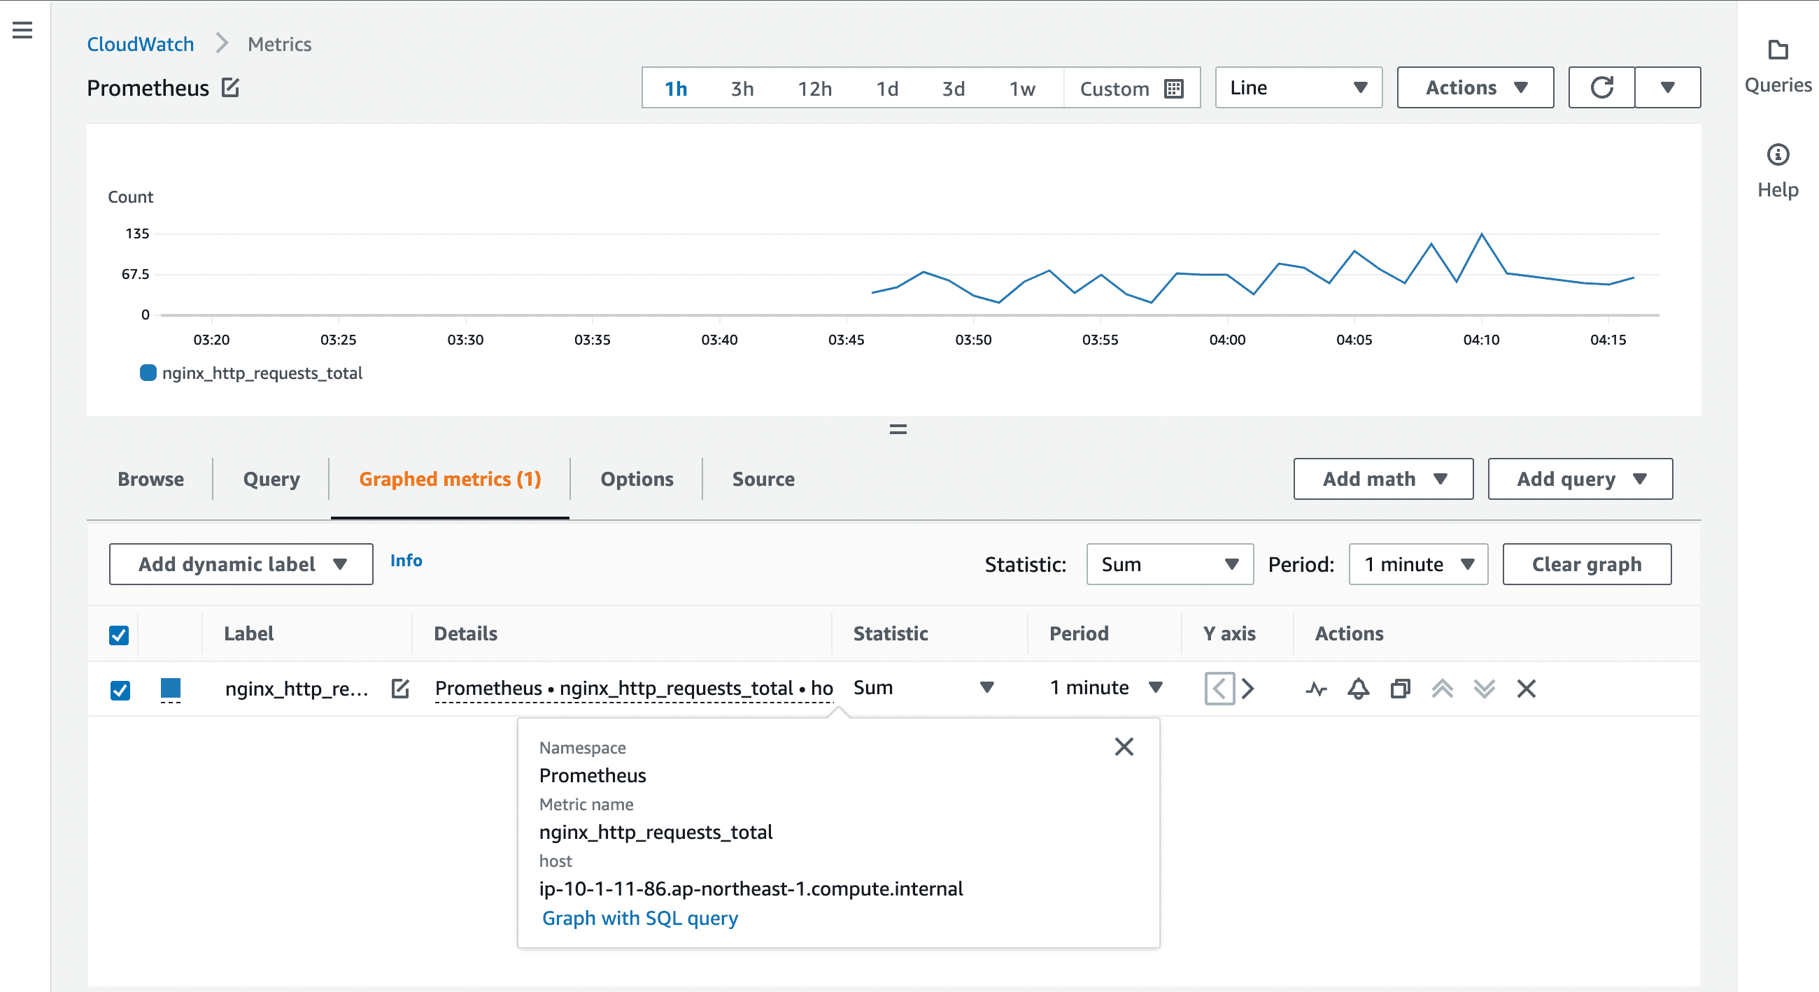
Task: Click the nginx_http_requests_total legend entry
Action: pyautogui.click(x=251, y=373)
